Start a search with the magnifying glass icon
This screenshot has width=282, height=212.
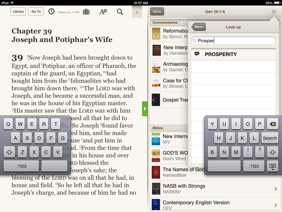coord(120,12)
